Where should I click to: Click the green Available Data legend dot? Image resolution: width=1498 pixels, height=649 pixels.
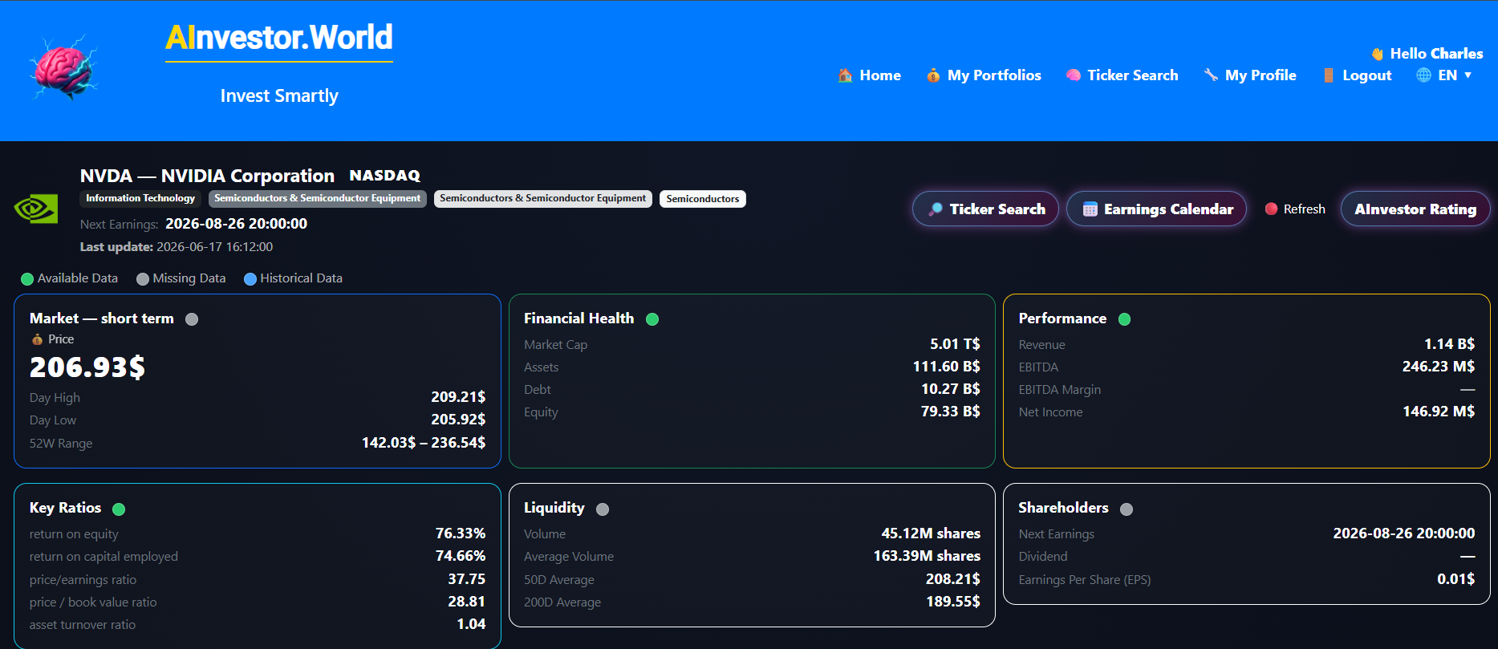(27, 279)
